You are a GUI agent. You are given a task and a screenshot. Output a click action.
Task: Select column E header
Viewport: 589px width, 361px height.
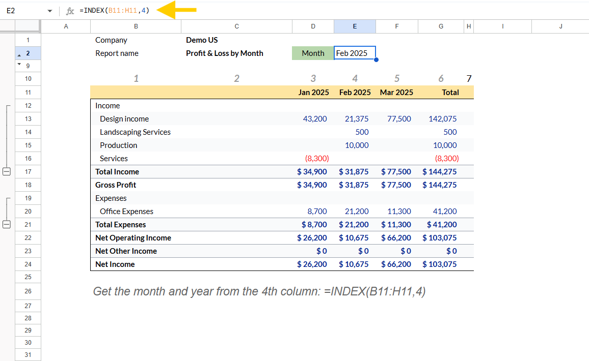tap(355, 26)
